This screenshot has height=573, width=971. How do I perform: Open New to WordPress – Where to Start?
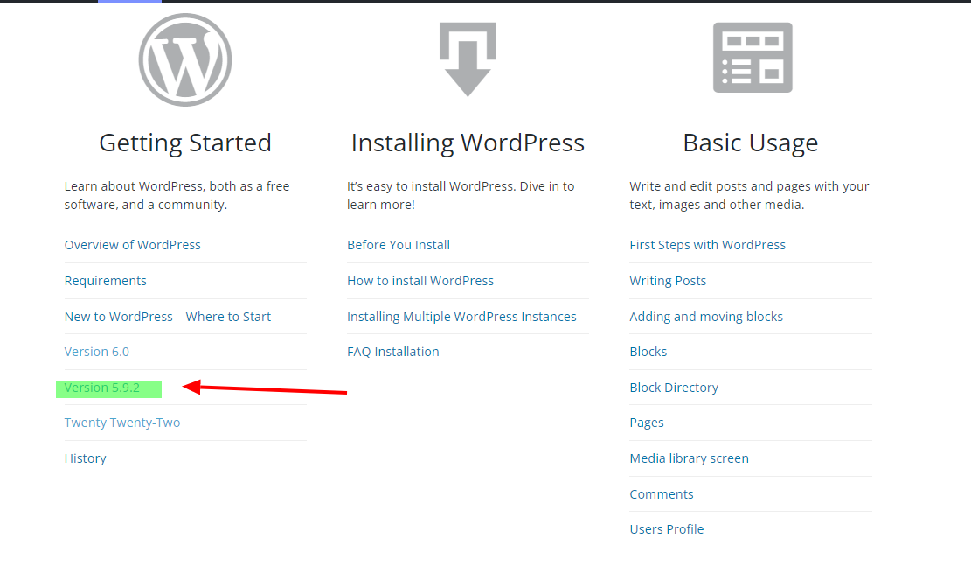(167, 316)
